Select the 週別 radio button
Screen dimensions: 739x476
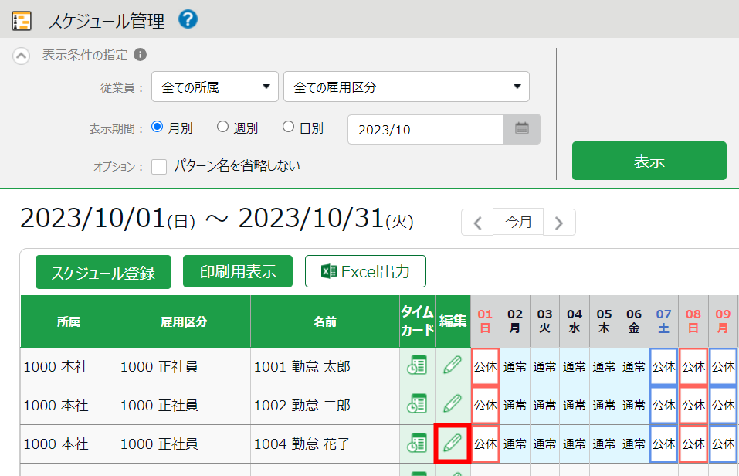coord(222,127)
